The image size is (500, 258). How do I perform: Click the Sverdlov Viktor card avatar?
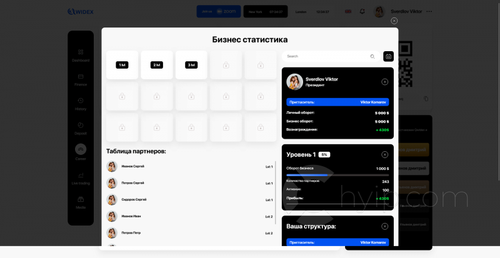tap(294, 82)
